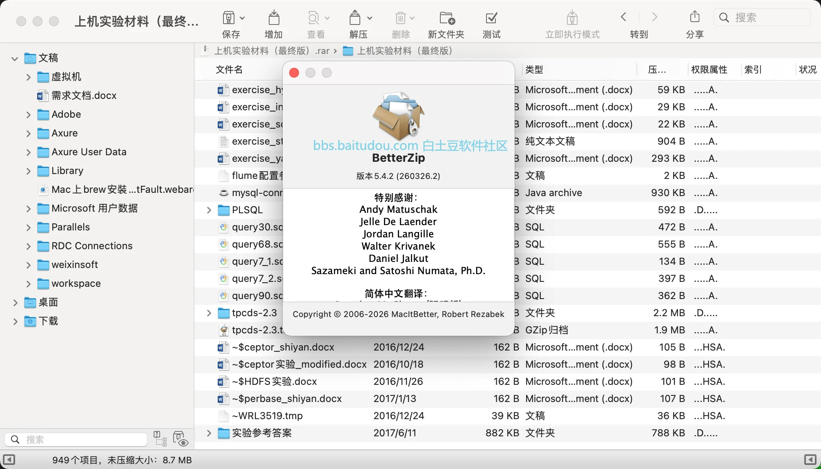Select the Parallels folder in sidebar
This screenshot has height=469, width=821.
(x=63, y=227)
